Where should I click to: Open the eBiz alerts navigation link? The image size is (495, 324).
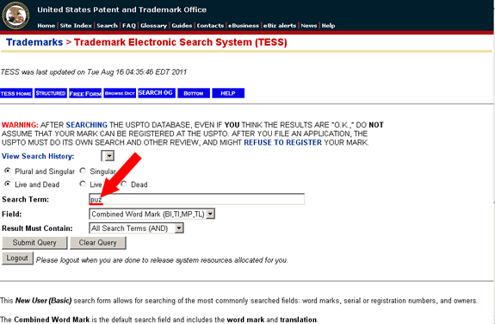(x=280, y=26)
